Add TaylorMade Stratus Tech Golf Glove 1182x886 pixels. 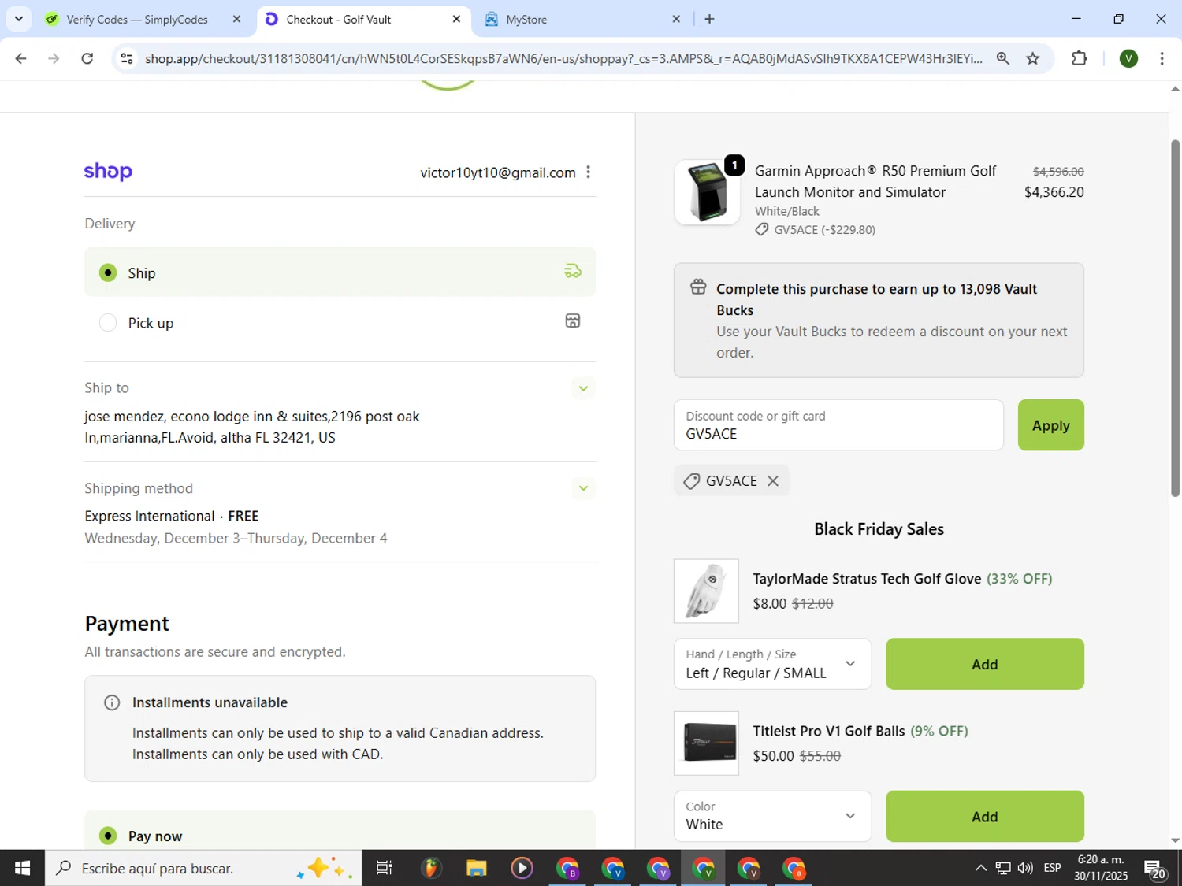(x=984, y=664)
